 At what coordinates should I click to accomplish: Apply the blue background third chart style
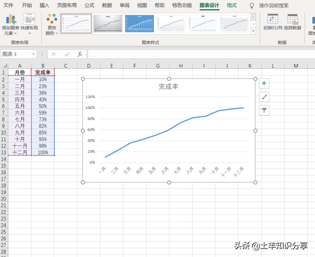140,24
